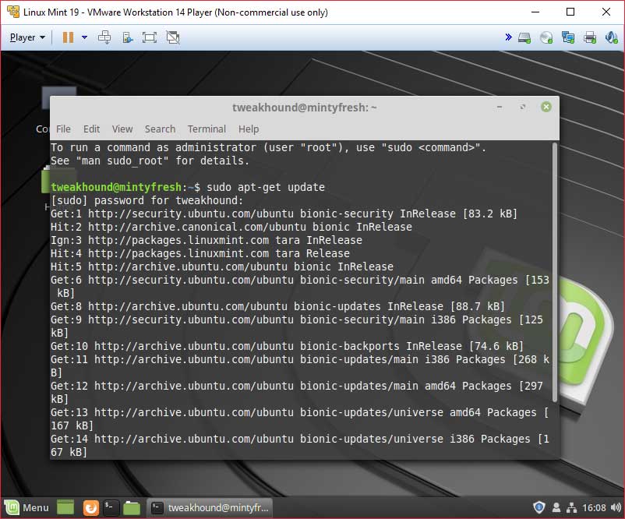Select the tweakhound@mintyfr... taskbar window button

click(210, 507)
